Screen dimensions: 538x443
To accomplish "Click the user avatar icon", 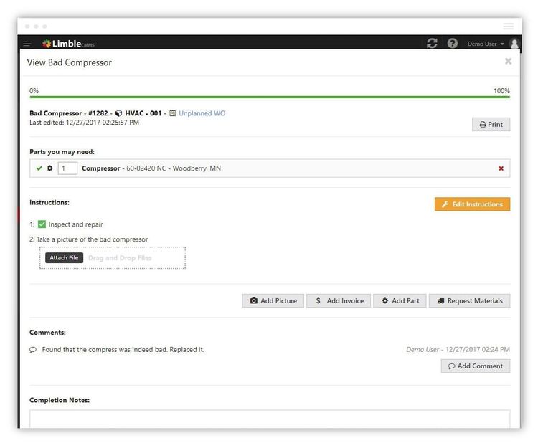I will point(514,44).
